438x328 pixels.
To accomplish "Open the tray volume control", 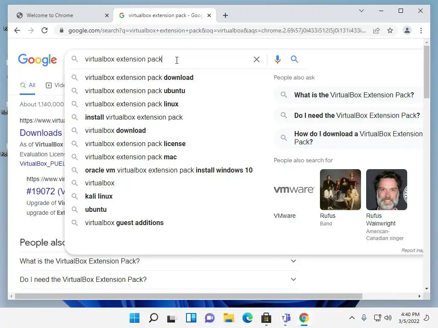I will click(x=388, y=318).
